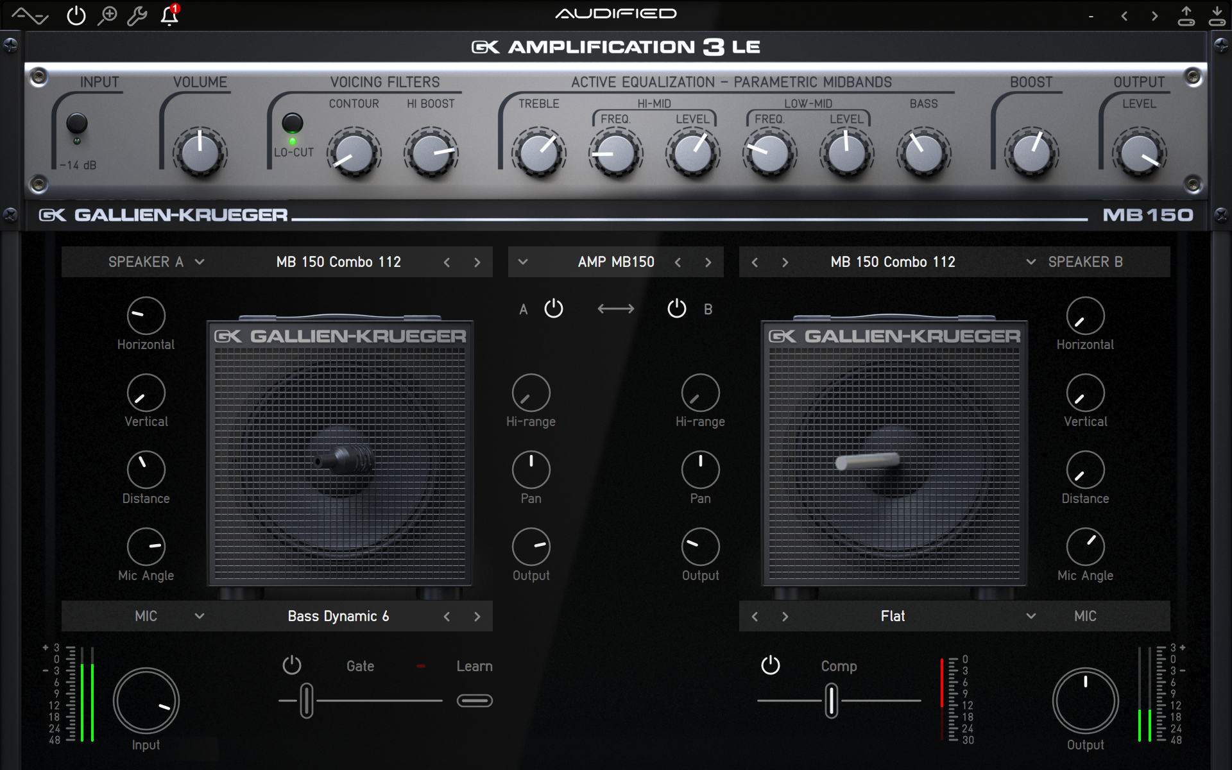Select previous microphone for Speaker B
1232x770 pixels.
point(755,617)
